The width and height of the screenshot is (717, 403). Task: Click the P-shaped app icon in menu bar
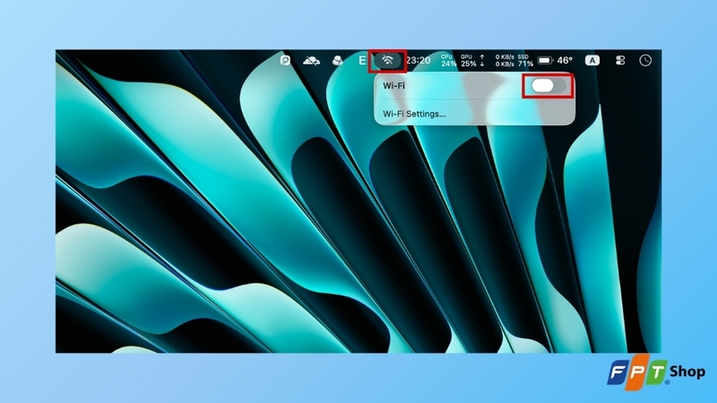285,60
